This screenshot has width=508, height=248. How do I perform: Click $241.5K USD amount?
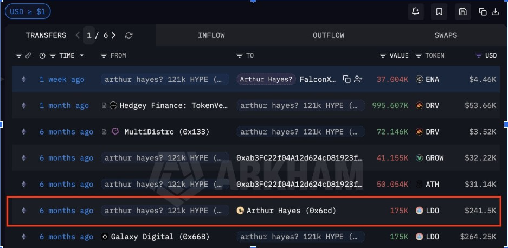tap(480, 211)
